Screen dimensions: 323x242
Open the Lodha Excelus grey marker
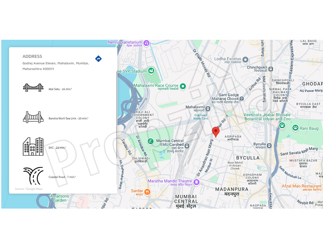245,60
